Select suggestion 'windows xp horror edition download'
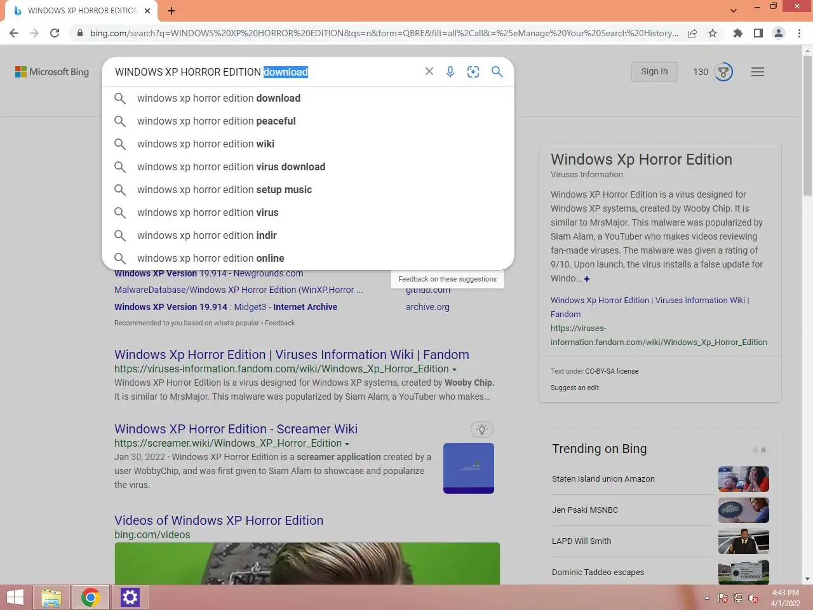The image size is (813, 610). (308, 98)
